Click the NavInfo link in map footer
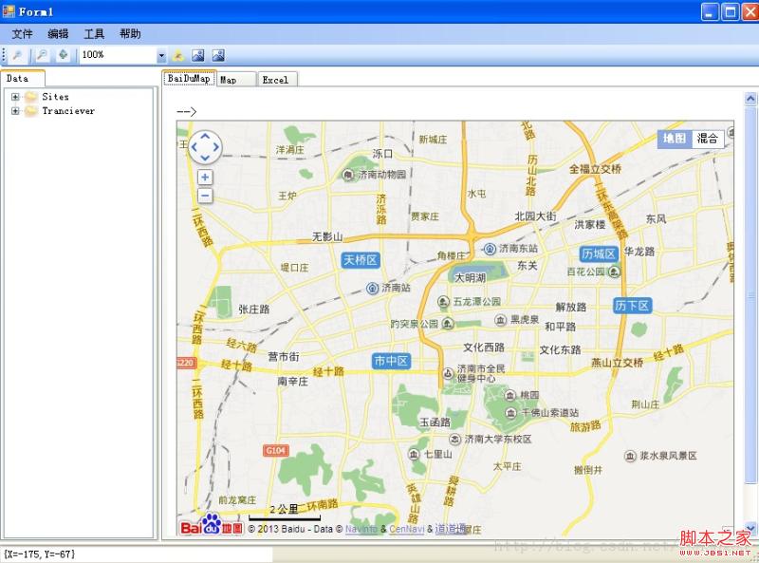Screen dimensions: 759x563 pyautogui.click(x=361, y=529)
